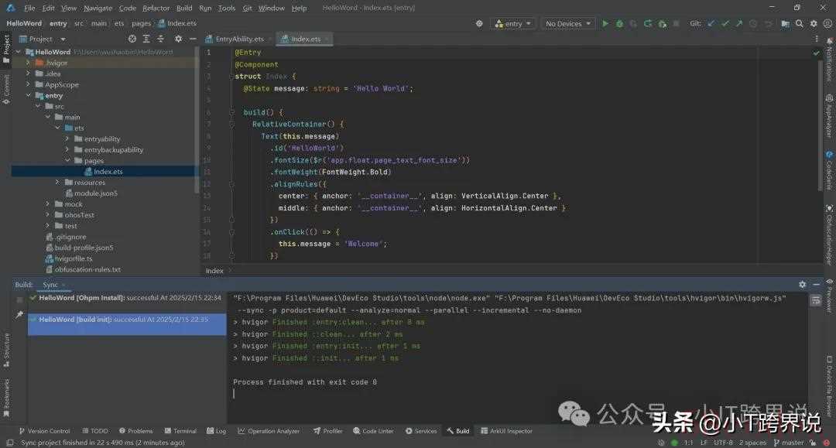Expand the entryability folder

point(67,139)
